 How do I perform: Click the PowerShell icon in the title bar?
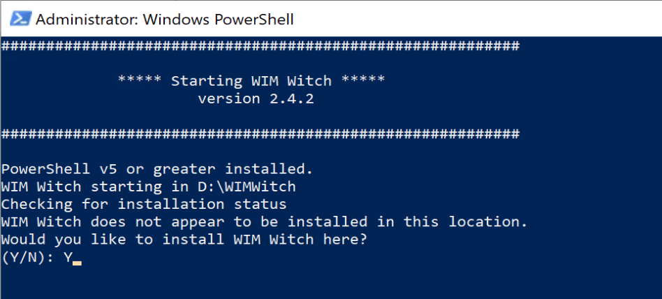(18, 19)
